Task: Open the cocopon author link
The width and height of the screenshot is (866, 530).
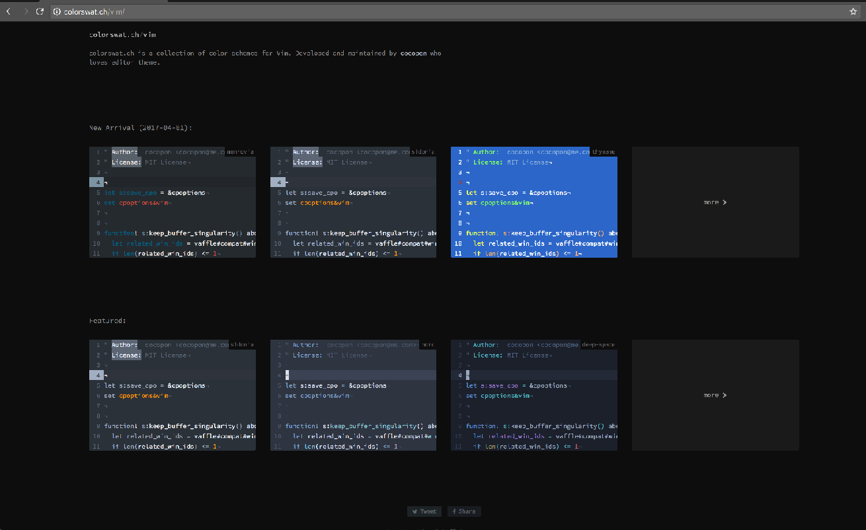Action: click(x=413, y=53)
